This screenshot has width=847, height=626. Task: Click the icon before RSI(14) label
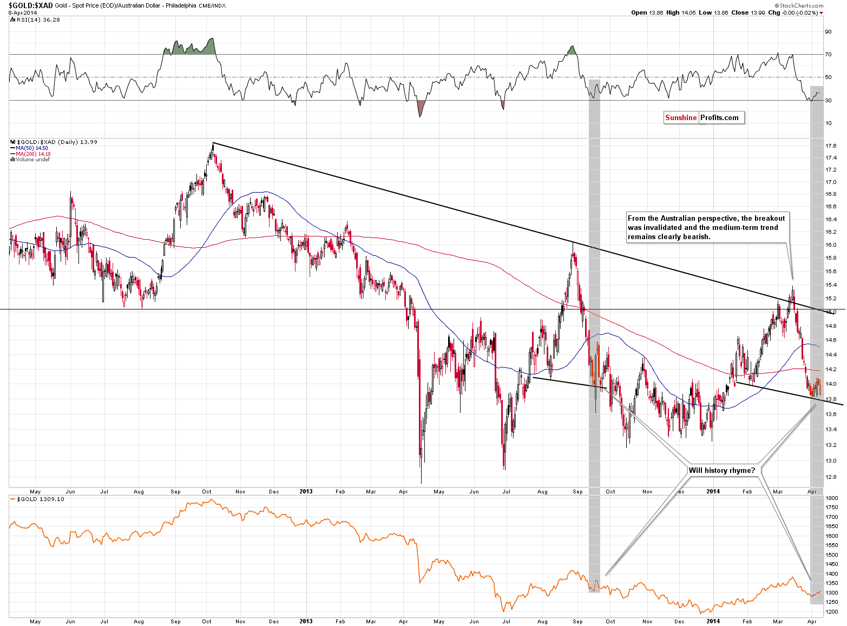12,19
